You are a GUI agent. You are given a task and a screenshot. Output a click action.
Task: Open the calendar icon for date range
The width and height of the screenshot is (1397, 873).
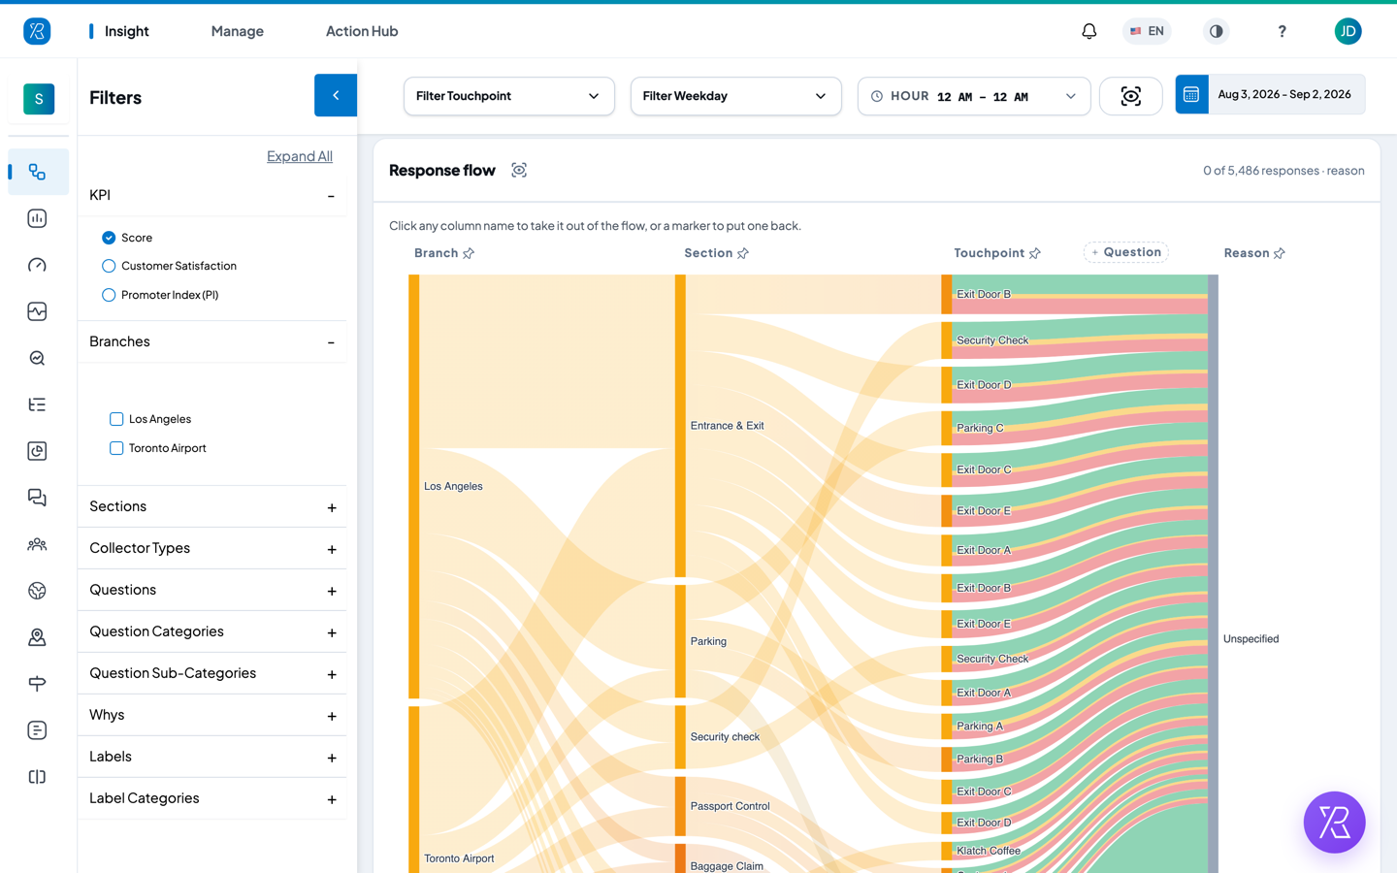point(1191,94)
